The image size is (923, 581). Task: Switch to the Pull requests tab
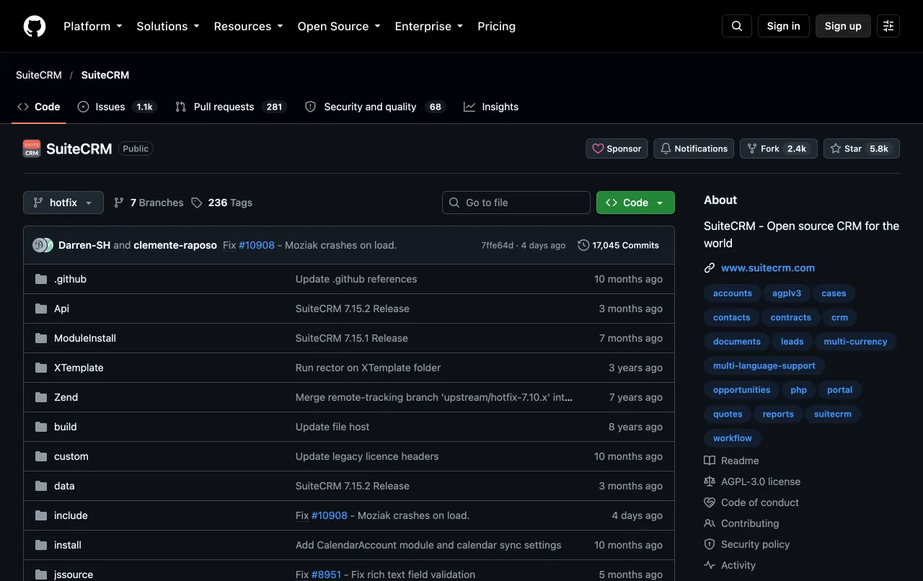(x=231, y=107)
